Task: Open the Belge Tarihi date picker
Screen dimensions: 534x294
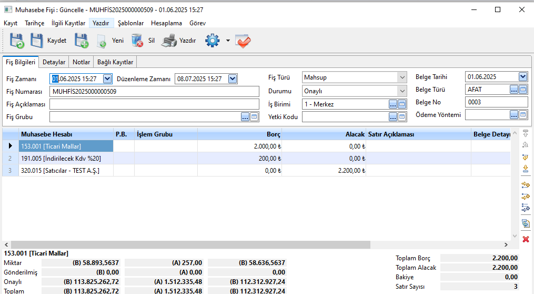Action: pos(522,77)
